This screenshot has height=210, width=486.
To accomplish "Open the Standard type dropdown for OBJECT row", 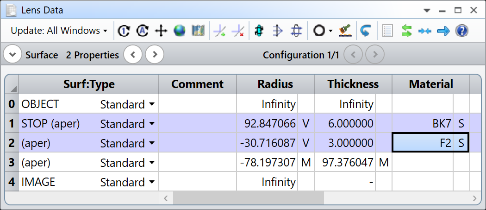I will [152, 105].
